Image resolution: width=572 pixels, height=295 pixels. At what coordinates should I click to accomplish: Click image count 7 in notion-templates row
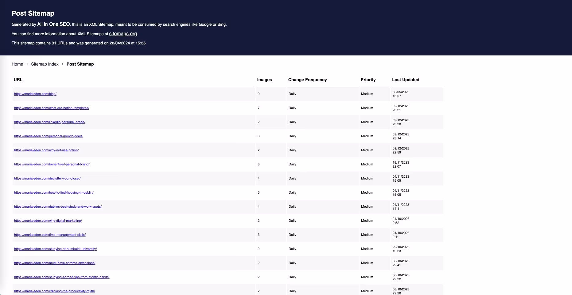[x=259, y=108]
